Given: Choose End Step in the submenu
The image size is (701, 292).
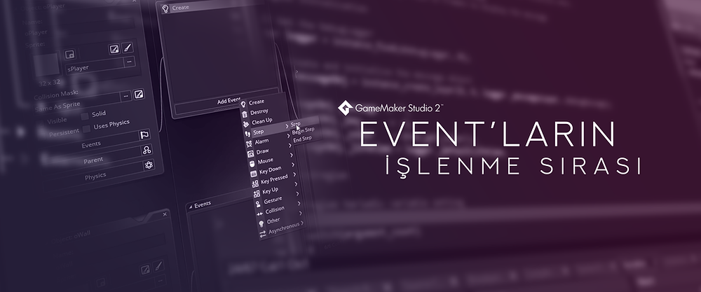Looking at the screenshot, I should point(302,139).
